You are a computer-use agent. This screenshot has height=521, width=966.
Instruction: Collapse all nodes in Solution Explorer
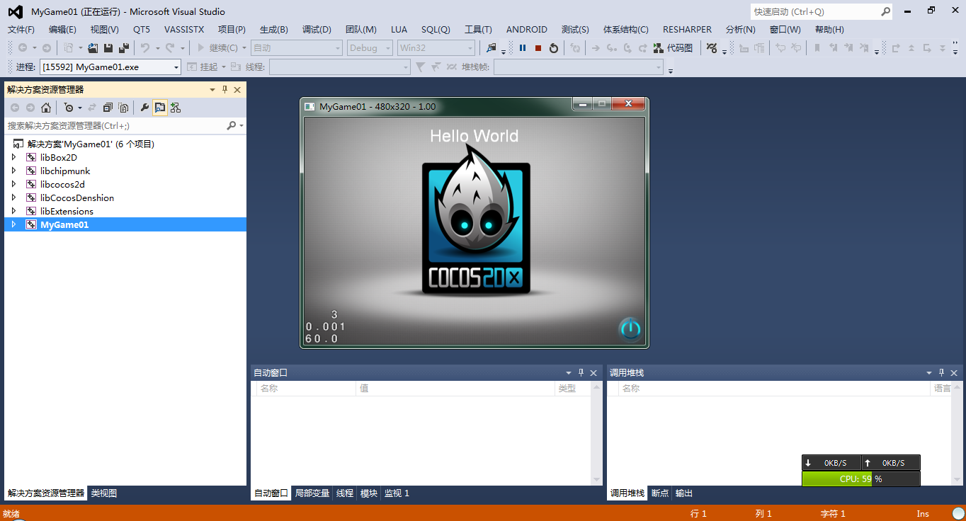[x=108, y=108]
